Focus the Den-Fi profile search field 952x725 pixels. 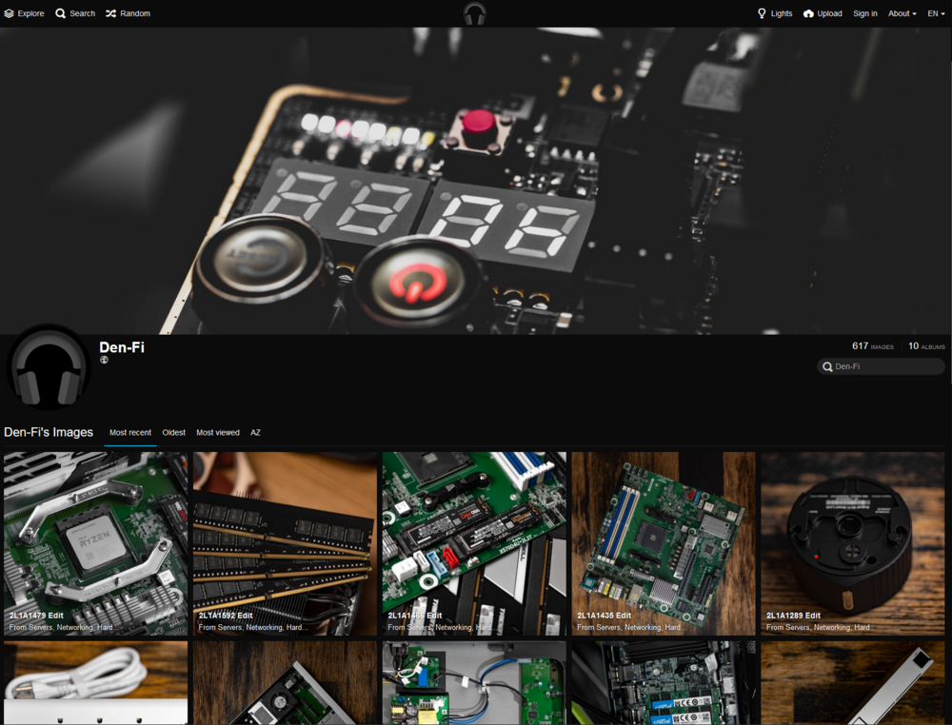887,366
